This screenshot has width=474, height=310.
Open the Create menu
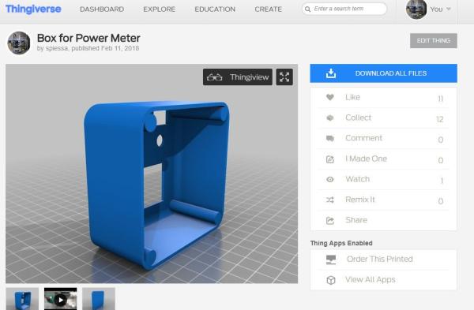pos(268,9)
